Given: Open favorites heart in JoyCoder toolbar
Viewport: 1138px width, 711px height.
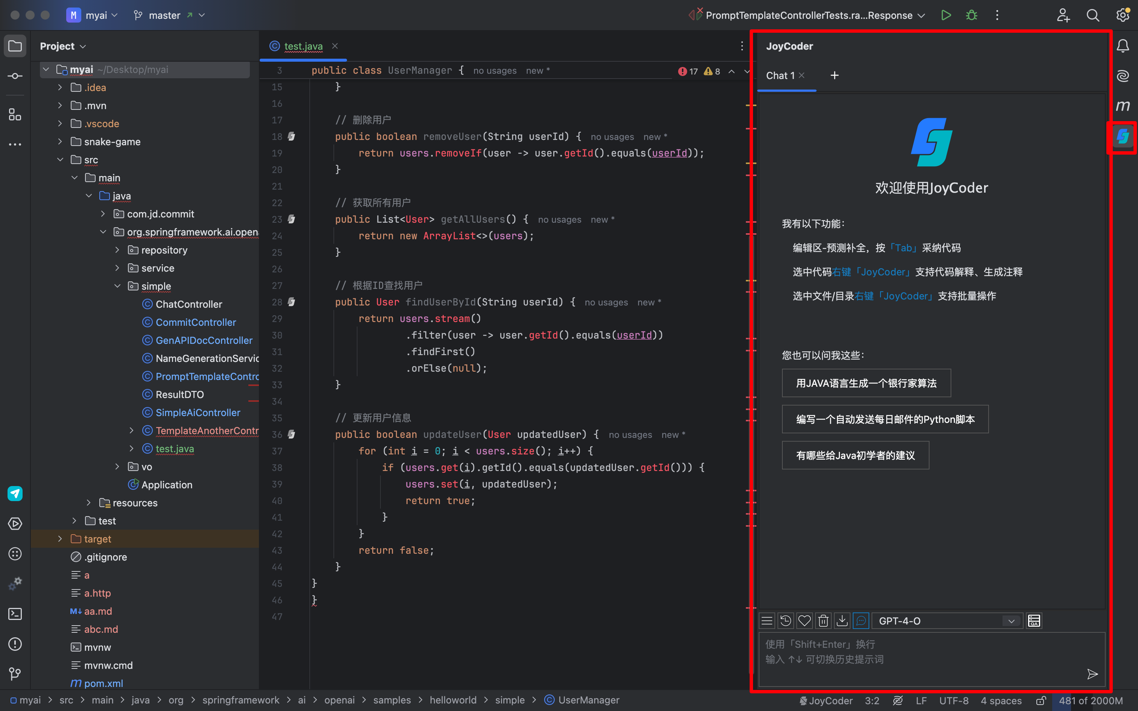Looking at the screenshot, I should point(805,621).
